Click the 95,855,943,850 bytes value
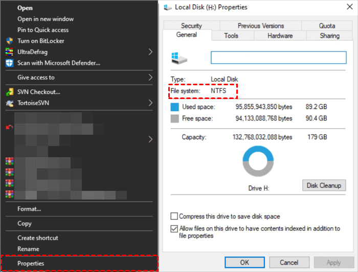358x272 pixels. 264,107
